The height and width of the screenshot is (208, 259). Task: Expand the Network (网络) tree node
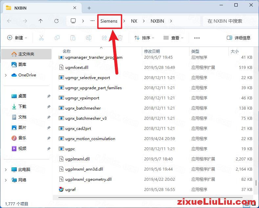(x=6, y=180)
